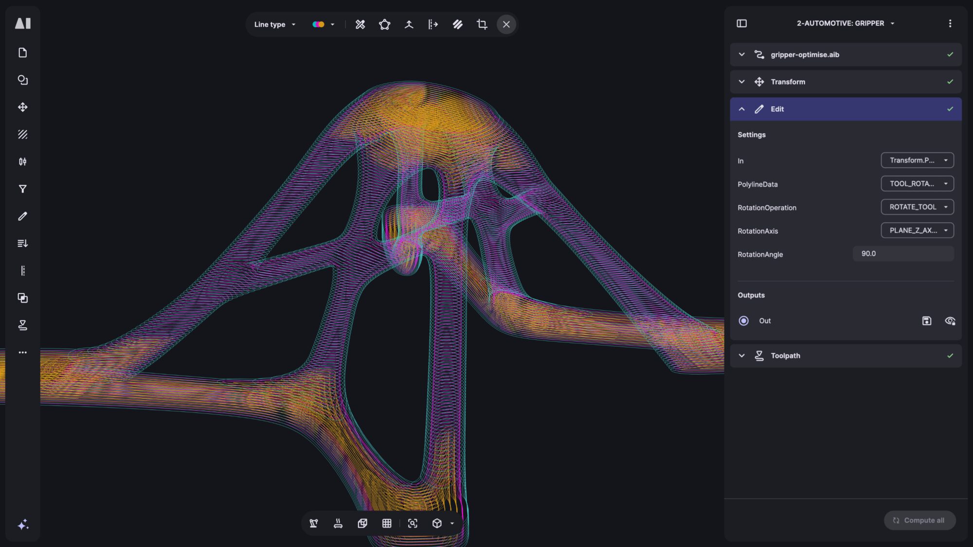Open the line color swatch picker
This screenshot has width=973, height=547.
[x=323, y=24]
